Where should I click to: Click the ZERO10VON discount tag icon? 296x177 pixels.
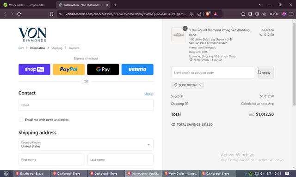(x=175, y=85)
